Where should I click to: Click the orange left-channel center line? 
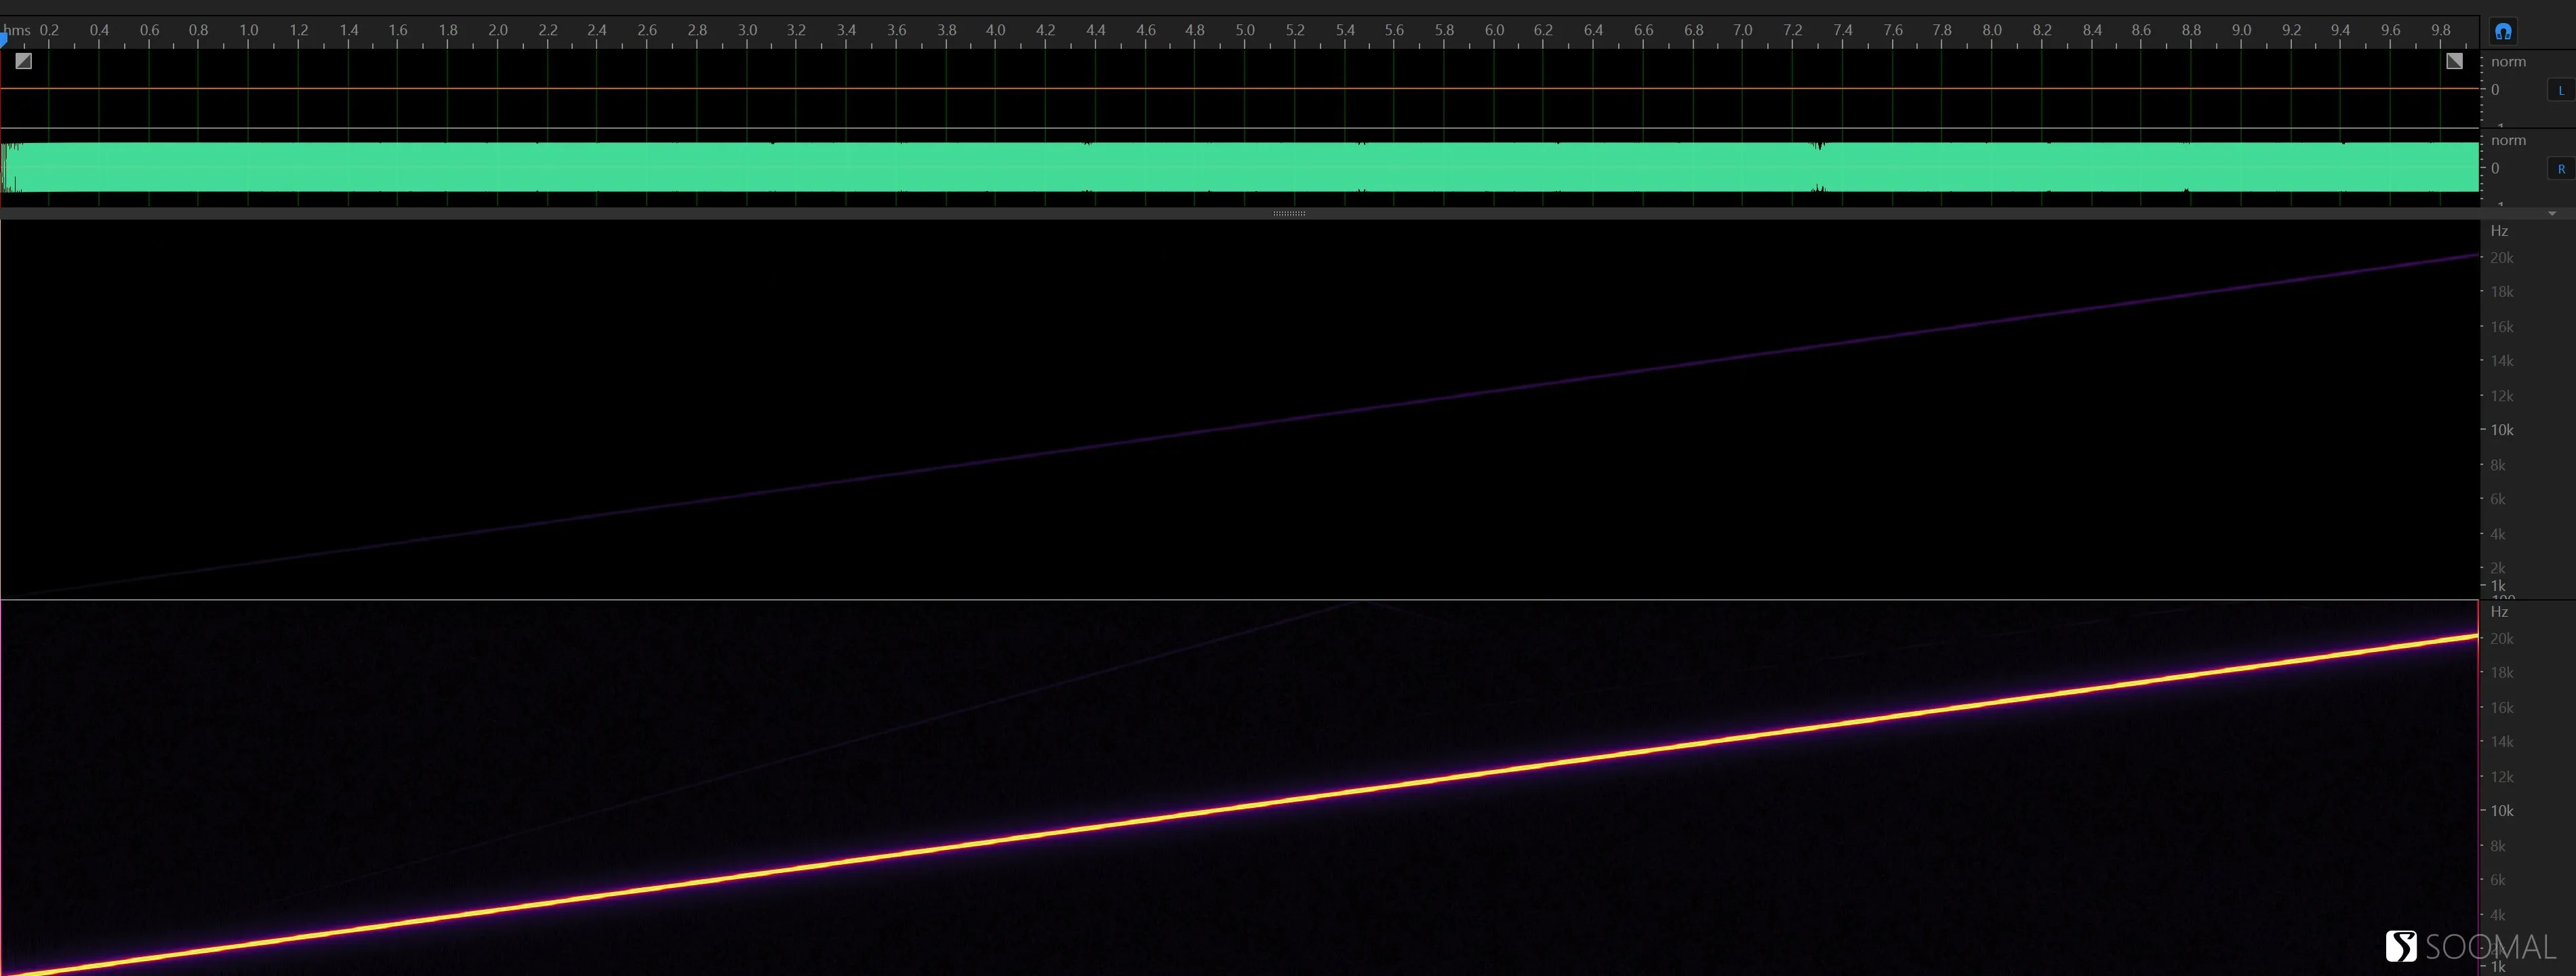click(1240, 88)
